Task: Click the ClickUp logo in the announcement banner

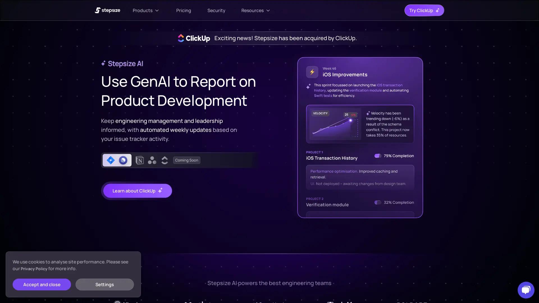Action: click(x=194, y=38)
